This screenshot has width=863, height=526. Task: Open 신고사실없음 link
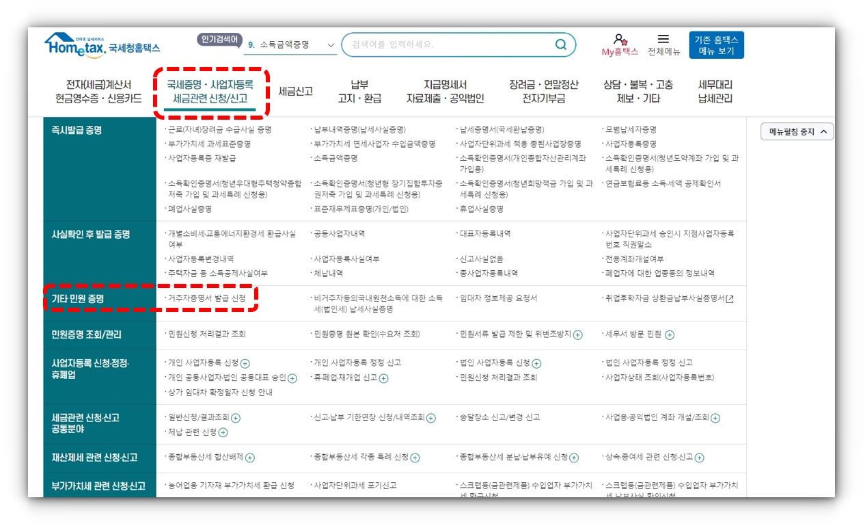click(x=482, y=259)
